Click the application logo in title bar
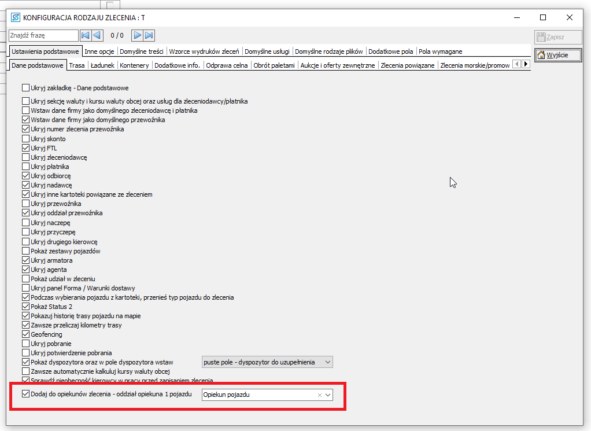The width and height of the screenshot is (591, 431). (16, 17)
